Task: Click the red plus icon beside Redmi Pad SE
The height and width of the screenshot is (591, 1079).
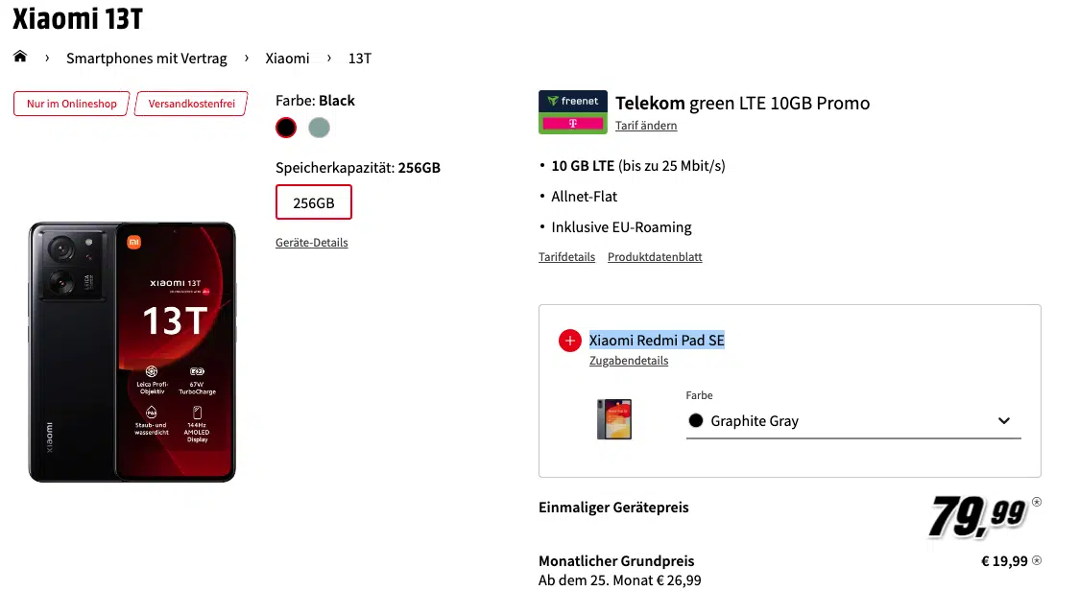Action: (x=569, y=341)
